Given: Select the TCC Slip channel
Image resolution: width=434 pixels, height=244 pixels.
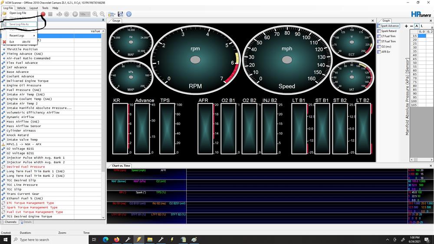Looking at the screenshot, I should point(14,189).
